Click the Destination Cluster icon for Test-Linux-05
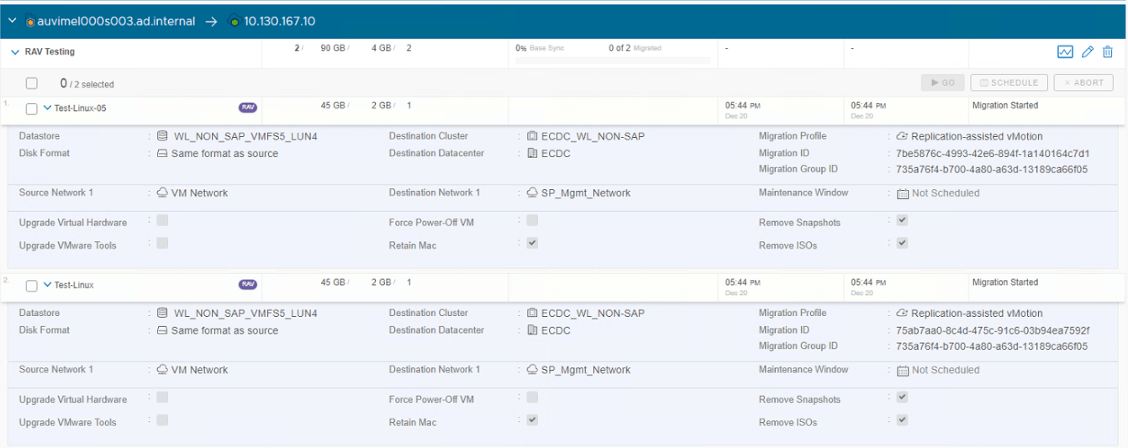1128x448 pixels. point(532,136)
